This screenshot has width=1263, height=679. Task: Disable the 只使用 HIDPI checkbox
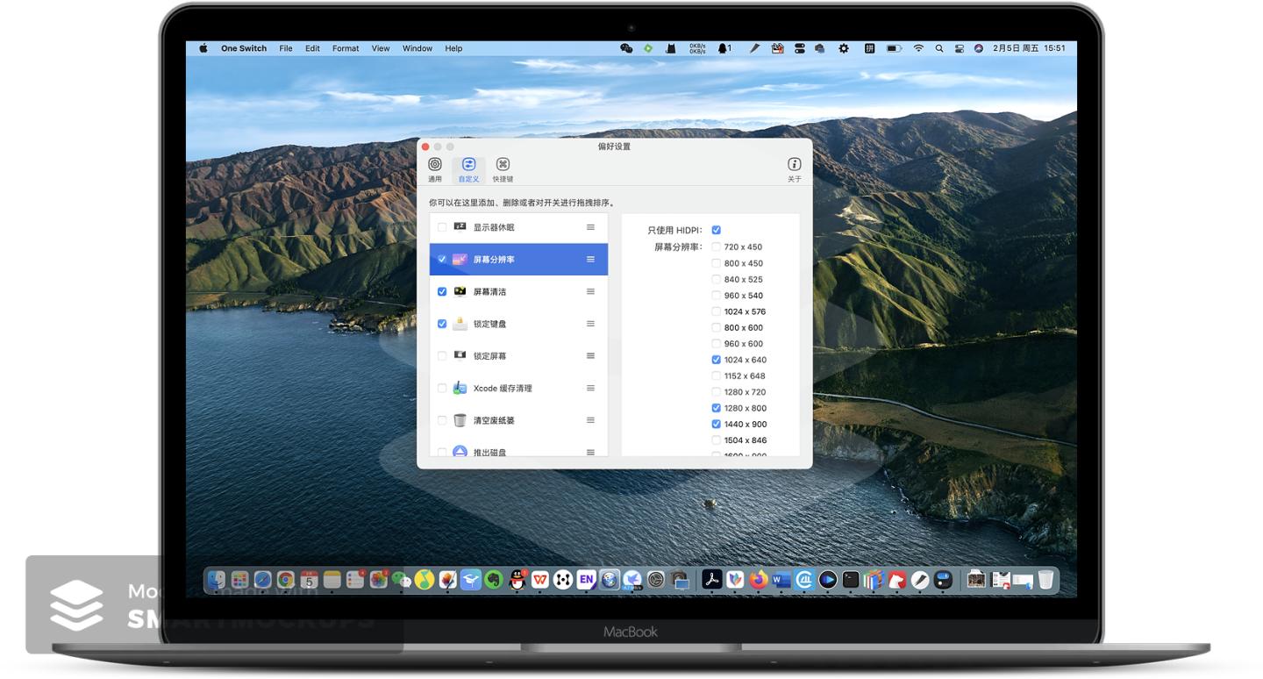717,229
